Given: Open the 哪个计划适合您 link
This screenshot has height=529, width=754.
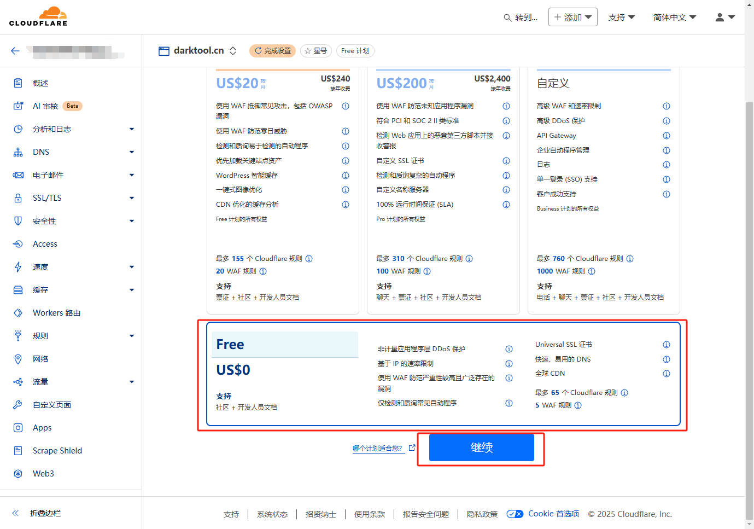Looking at the screenshot, I should click(377, 449).
